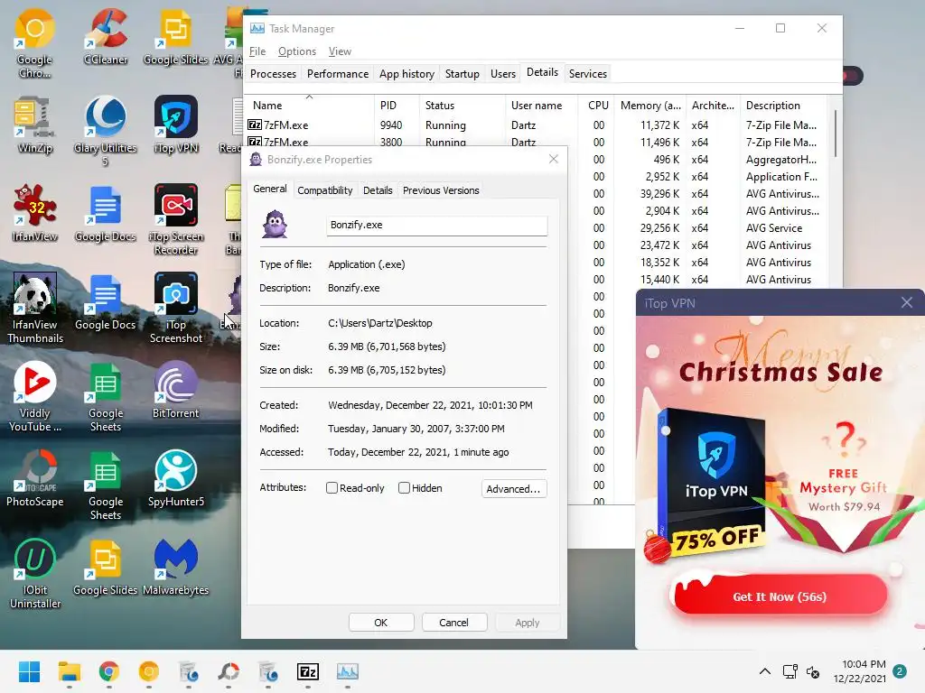
Task: Open the Google Chrome desktop shortcut
Action: (34, 44)
